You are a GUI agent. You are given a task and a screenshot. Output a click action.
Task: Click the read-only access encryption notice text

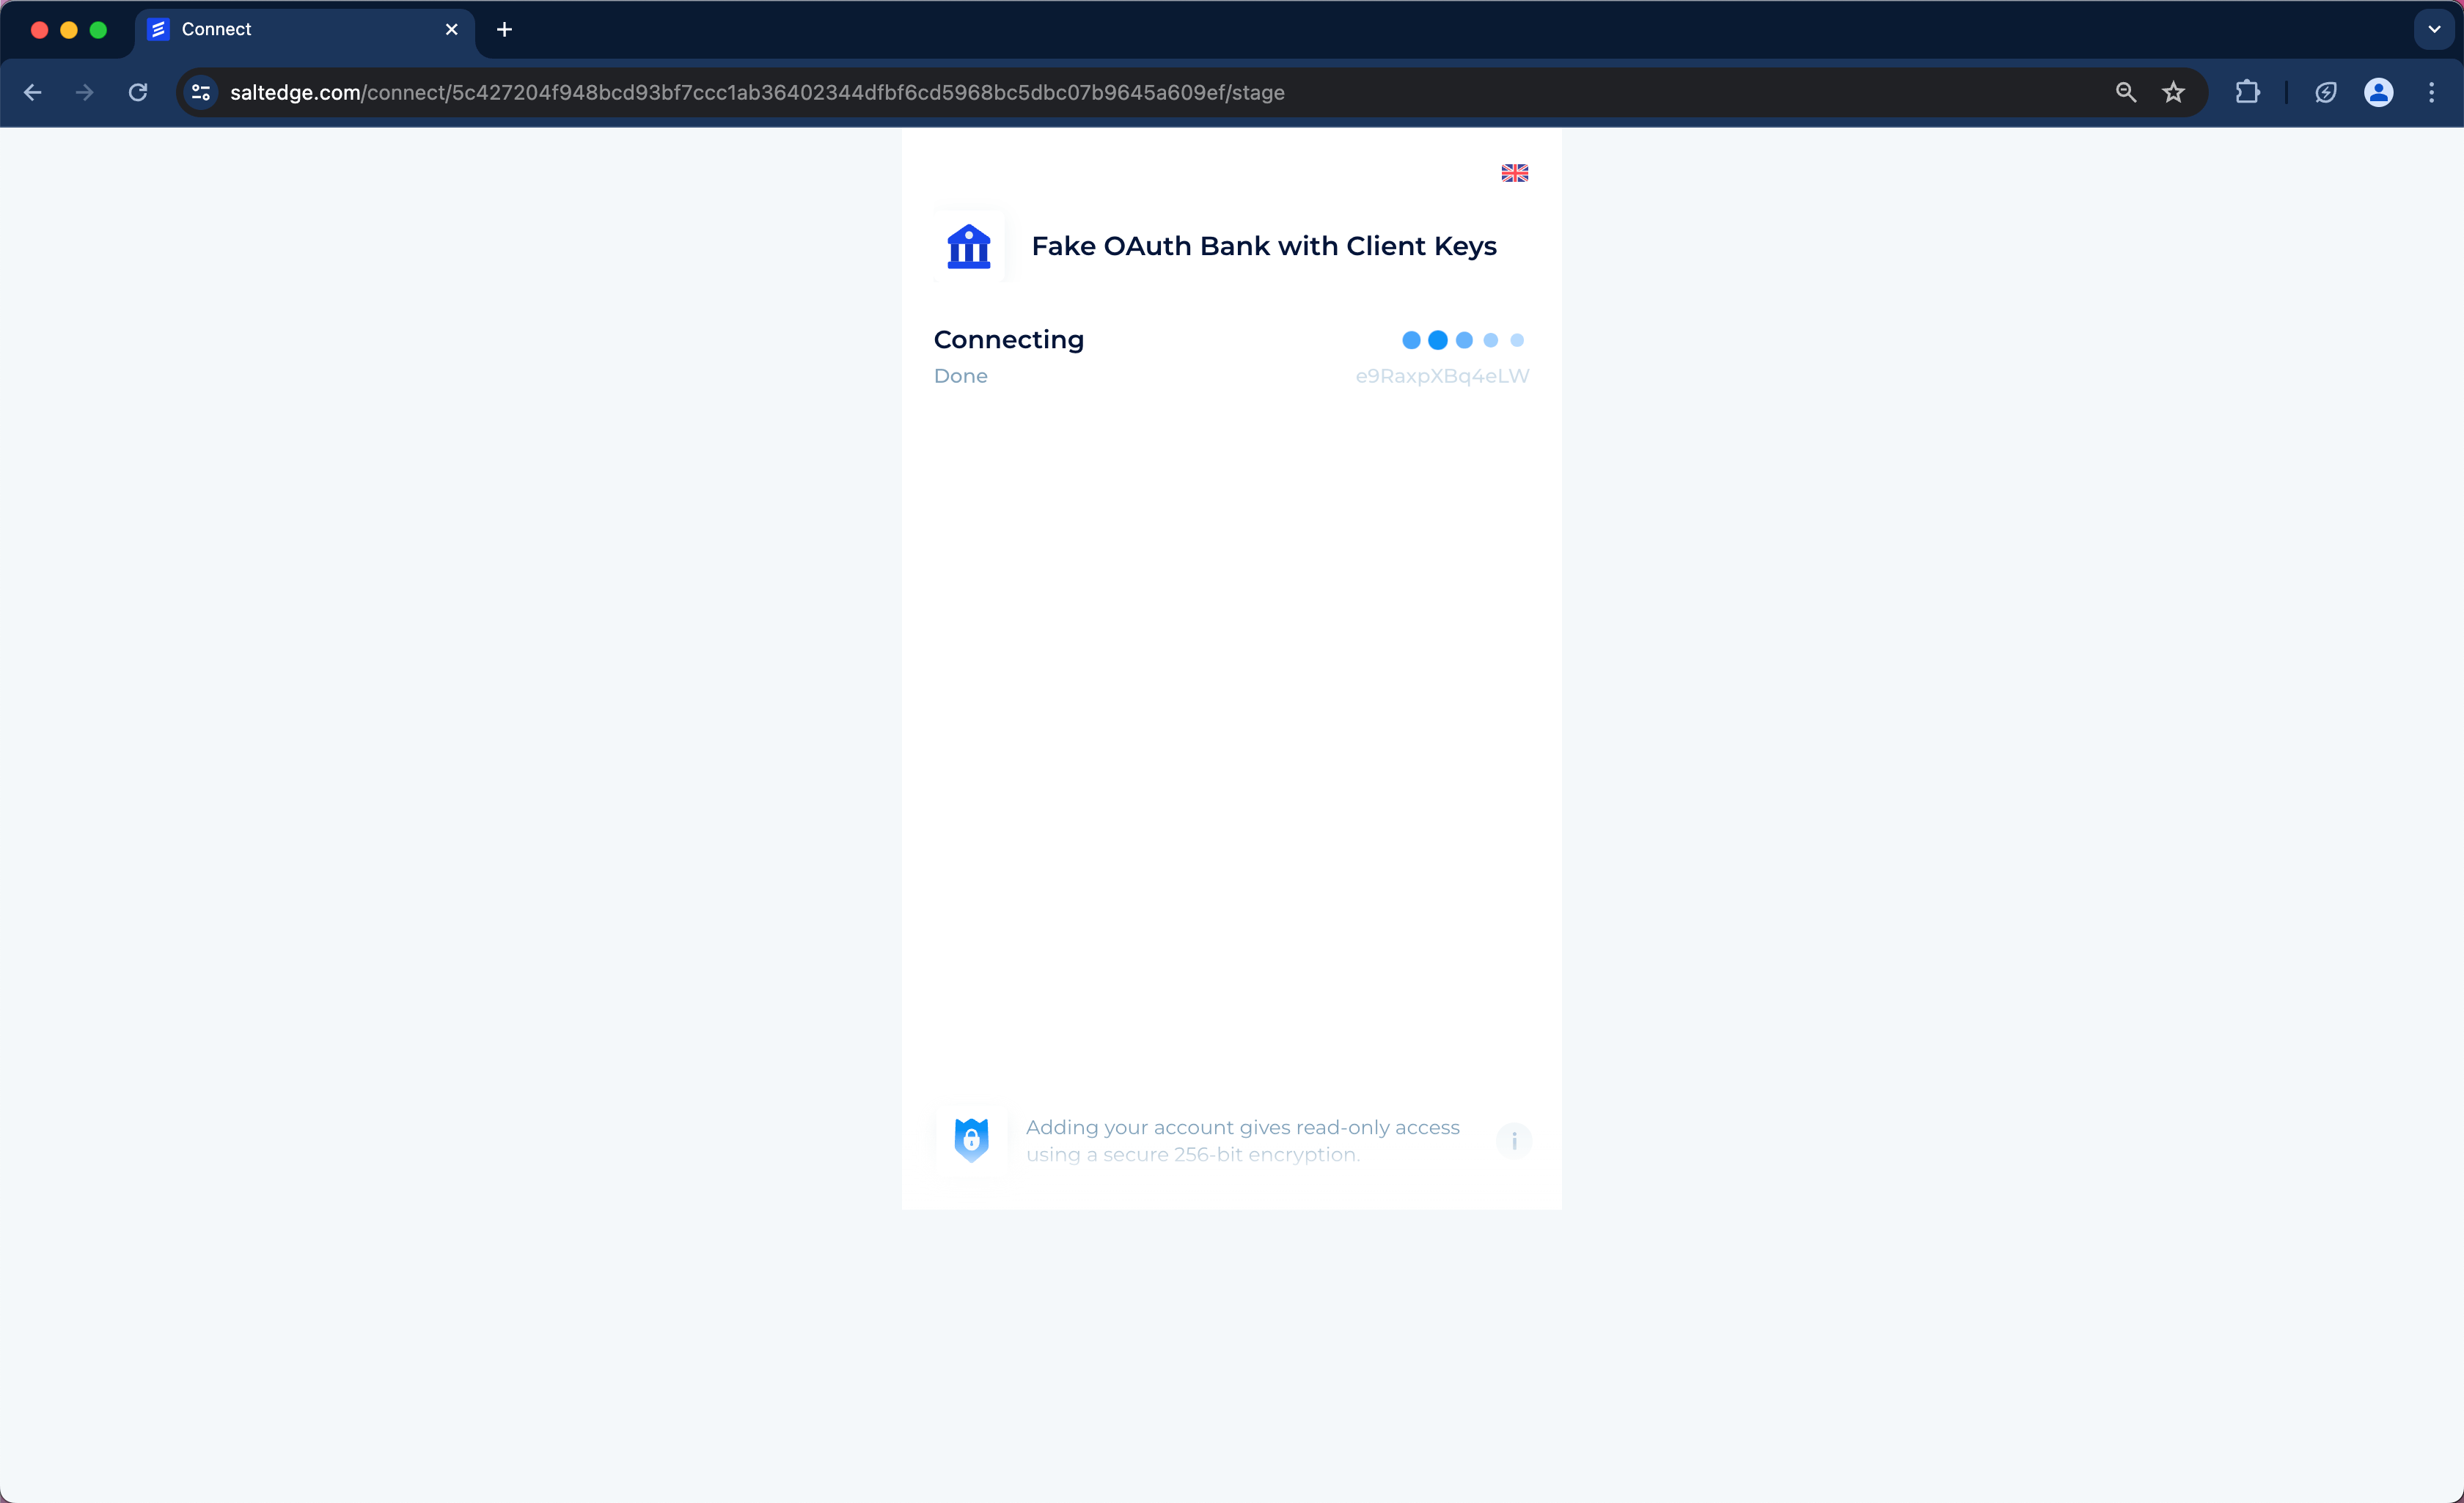tap(1242, 1140)
